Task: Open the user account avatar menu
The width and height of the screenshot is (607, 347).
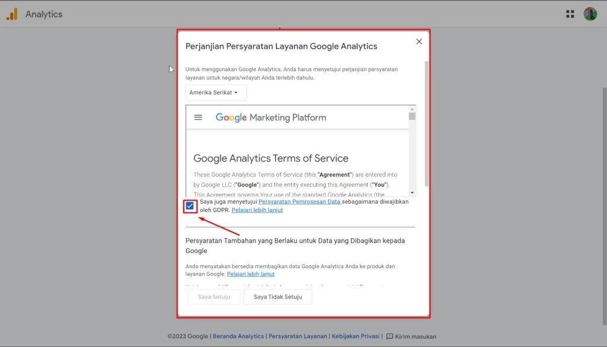Action: pos(590,14)
